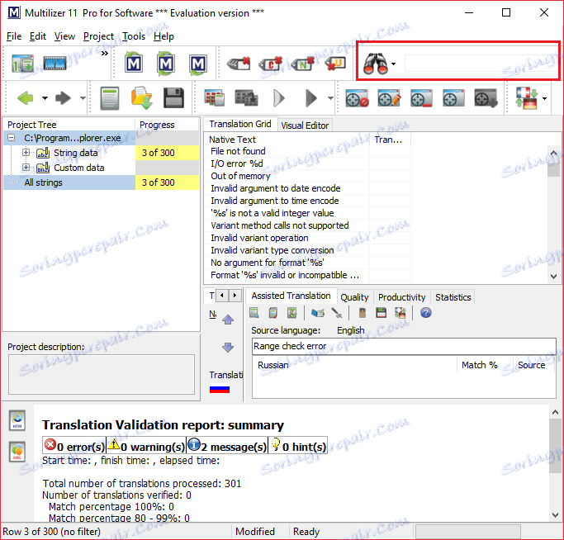The height and width of the screenshot is (540, 564).
Task: Open the dropdown next to the dark play arrow
Action: [x=330, y=98]
